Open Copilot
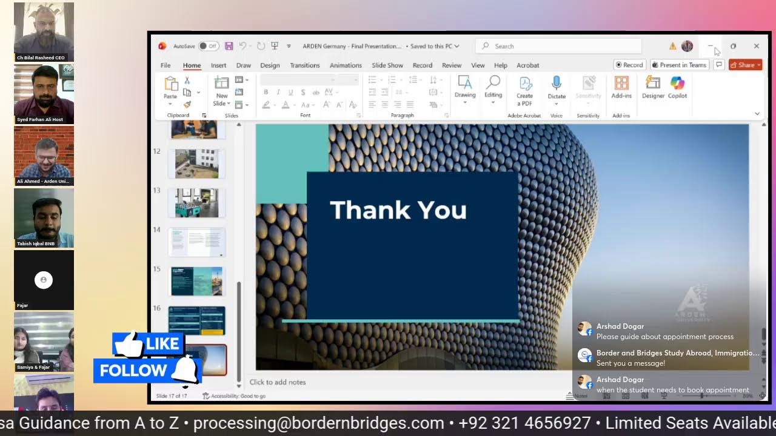 tap(677, 87)
